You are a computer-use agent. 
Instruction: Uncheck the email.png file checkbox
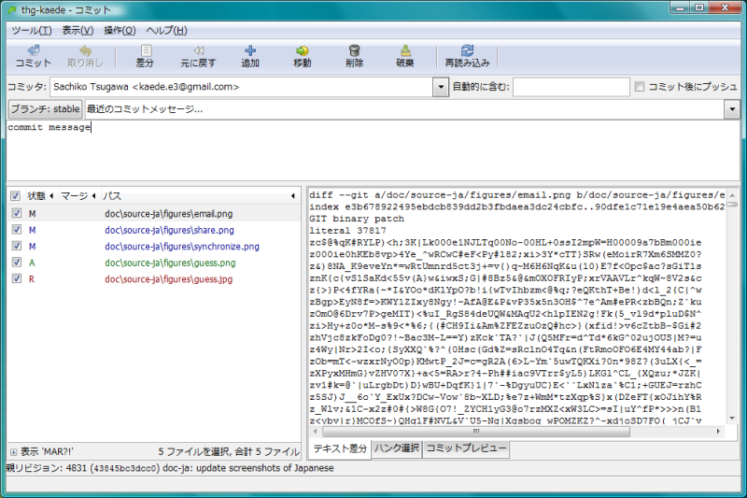[16, 214]
